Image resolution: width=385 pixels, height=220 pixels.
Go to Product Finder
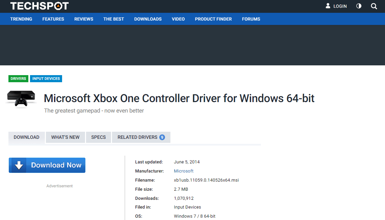click(213, 19)
